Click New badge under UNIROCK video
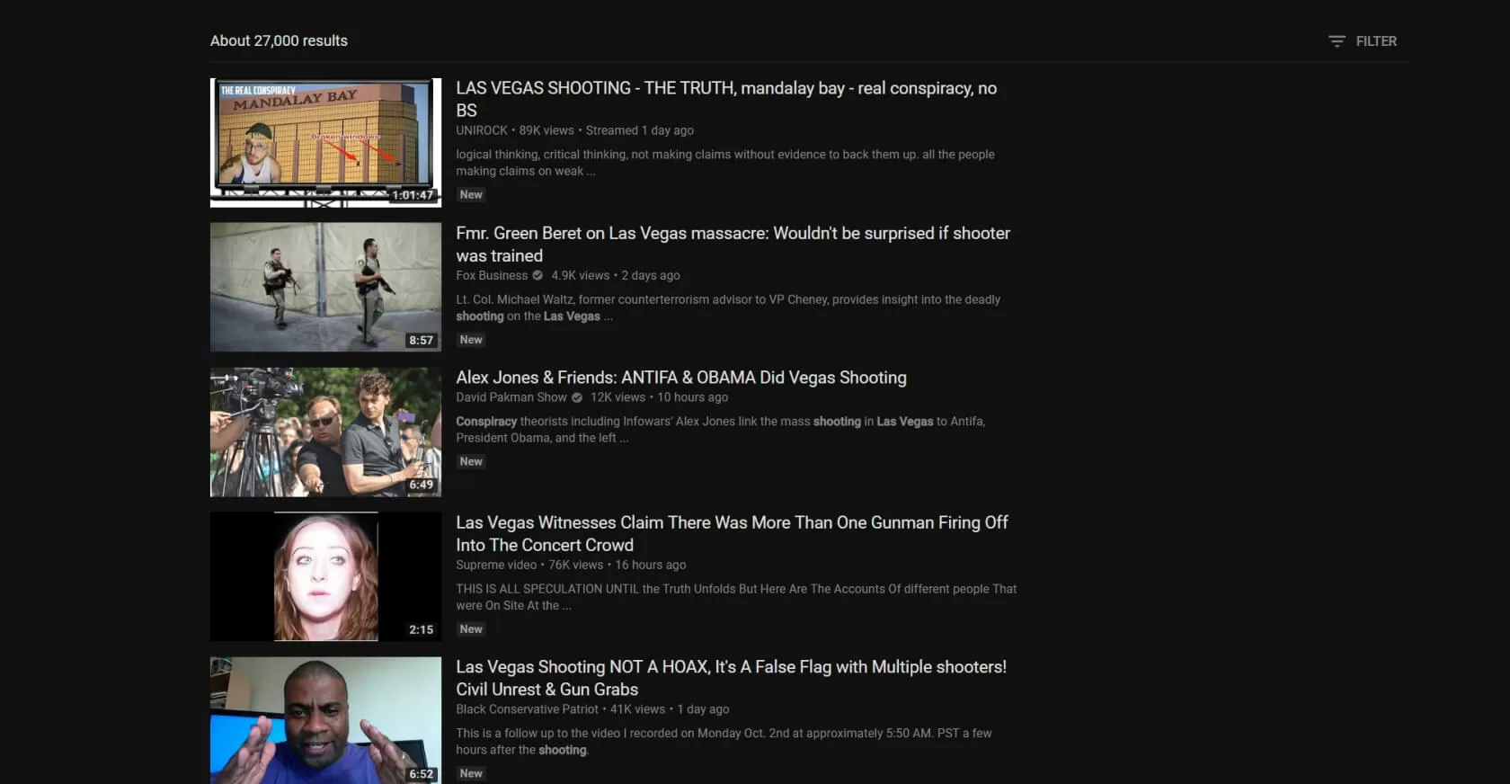The image size is (1510, 784). [471, 194]
